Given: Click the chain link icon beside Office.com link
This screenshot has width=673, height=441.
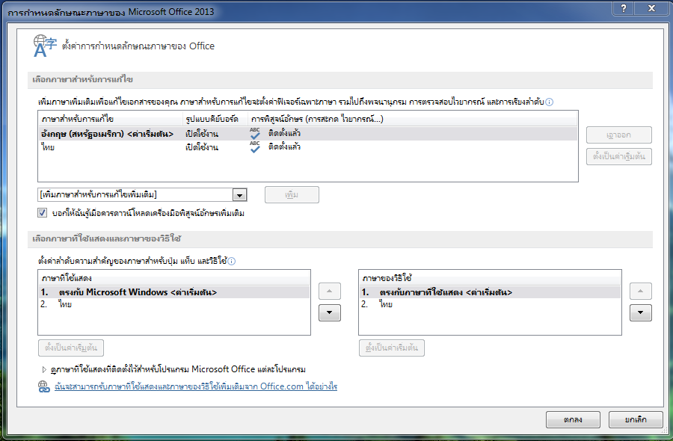Looking at the screenshot, I should coord(44,387).
